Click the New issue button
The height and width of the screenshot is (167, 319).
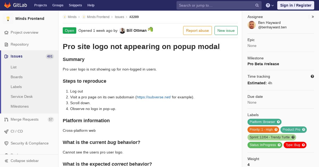(226, 30)
